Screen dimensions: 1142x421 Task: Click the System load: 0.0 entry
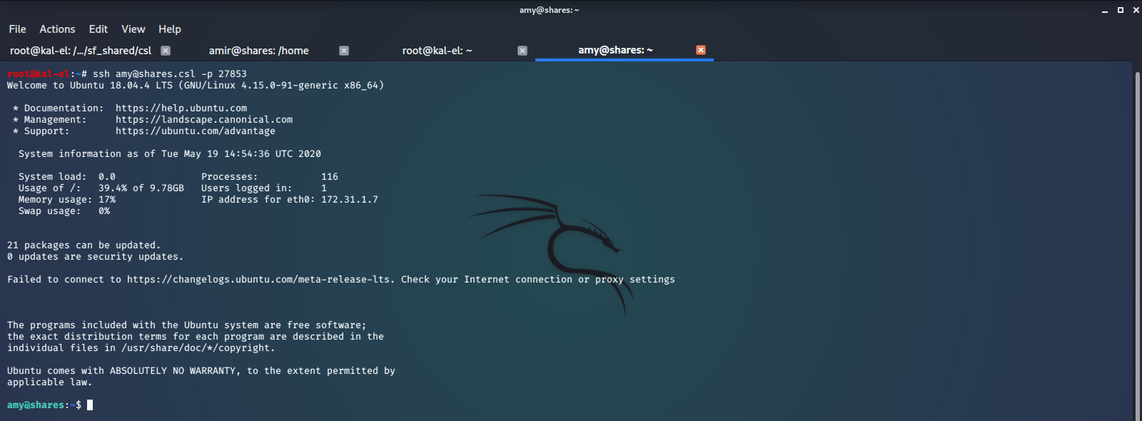point(67,177)
